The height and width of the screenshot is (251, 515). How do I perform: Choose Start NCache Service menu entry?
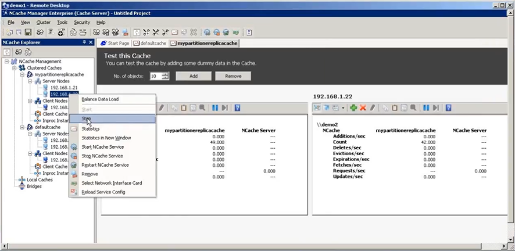(x=112, y=147)
